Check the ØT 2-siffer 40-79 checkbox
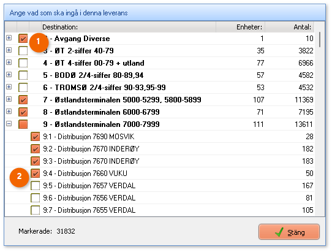Screen dimensions: 332x252 click(23, 51)
